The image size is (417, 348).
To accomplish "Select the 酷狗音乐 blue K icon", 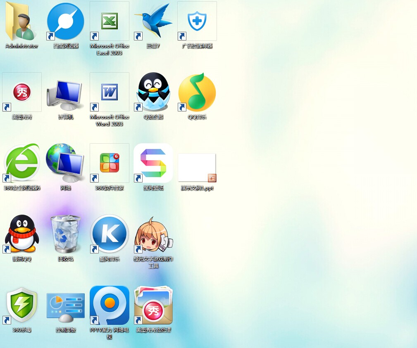I will click(110, 234).
